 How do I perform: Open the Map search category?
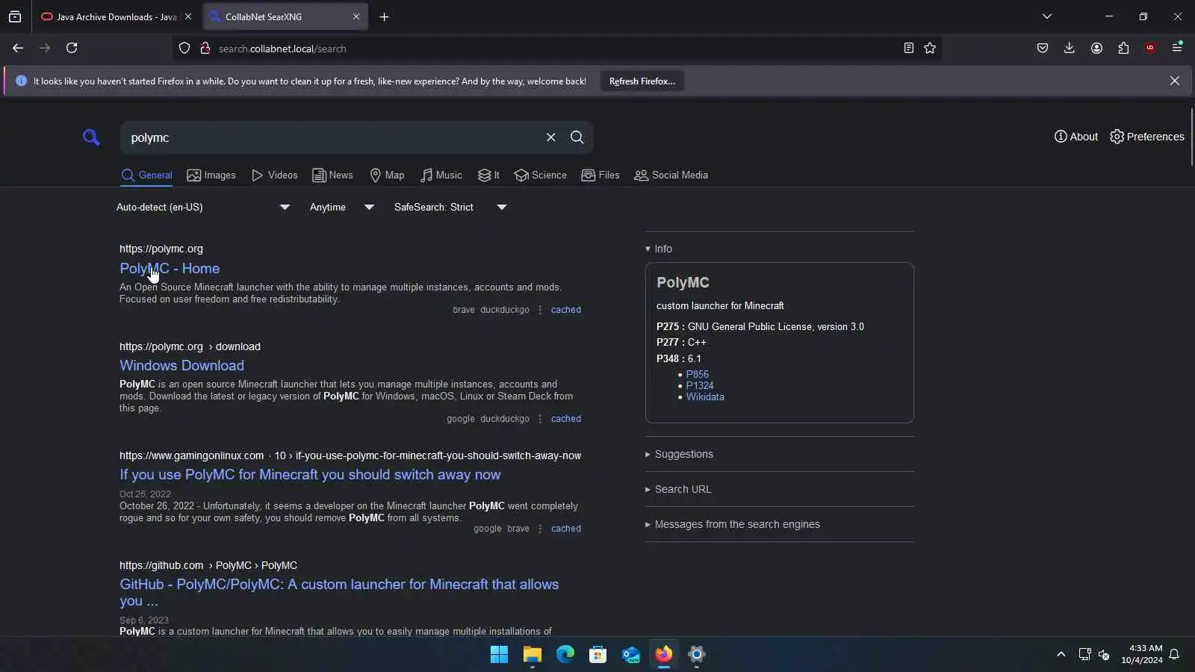coord(387,175)
